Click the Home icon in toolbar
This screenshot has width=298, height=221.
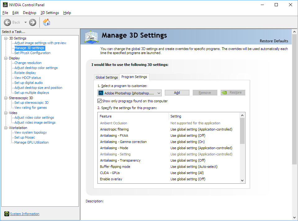coord(47,22)
